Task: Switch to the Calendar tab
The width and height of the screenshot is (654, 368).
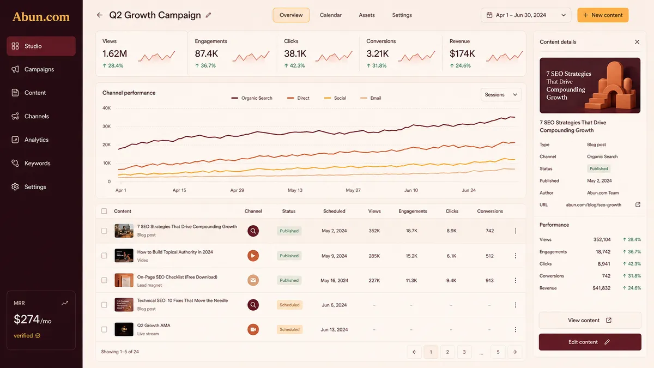Action: click(331, 15)
